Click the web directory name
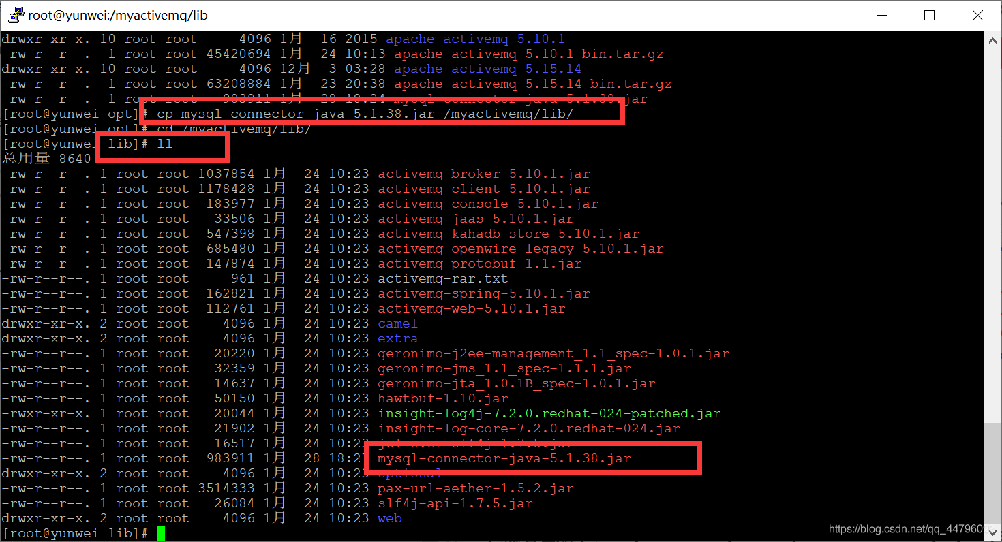The image size is (1002, 542). tap(389, 518)
